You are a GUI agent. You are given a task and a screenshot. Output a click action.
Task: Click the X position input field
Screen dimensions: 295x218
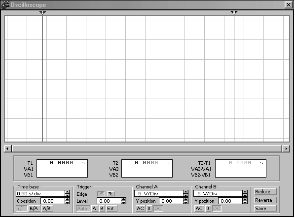pos(53,201)
